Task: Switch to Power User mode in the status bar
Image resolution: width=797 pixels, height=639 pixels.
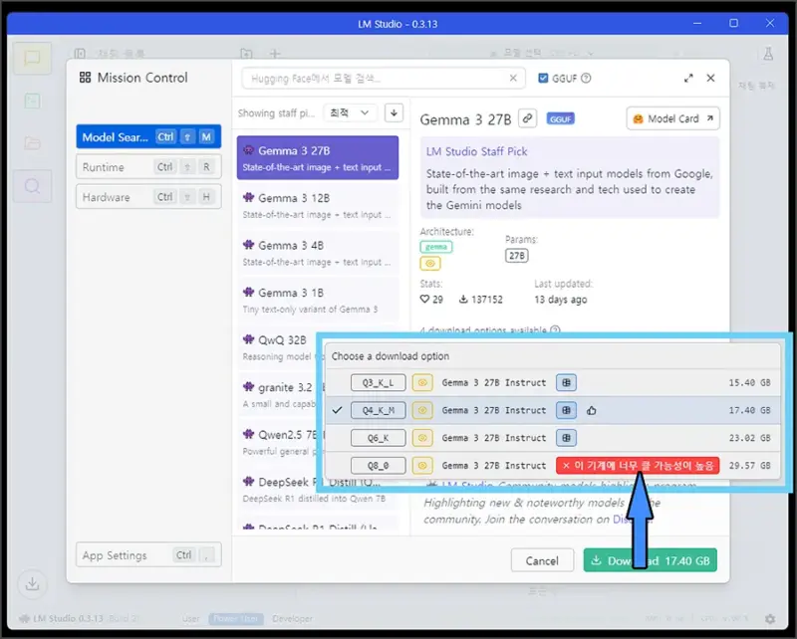Action: (x=235, y=619)
